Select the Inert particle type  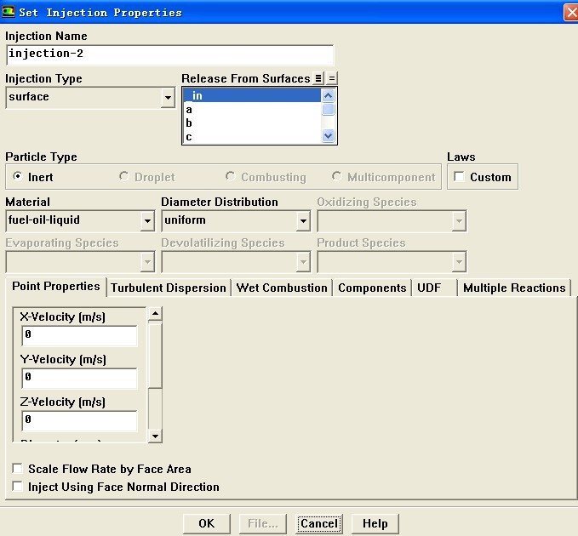coord(18,177)
